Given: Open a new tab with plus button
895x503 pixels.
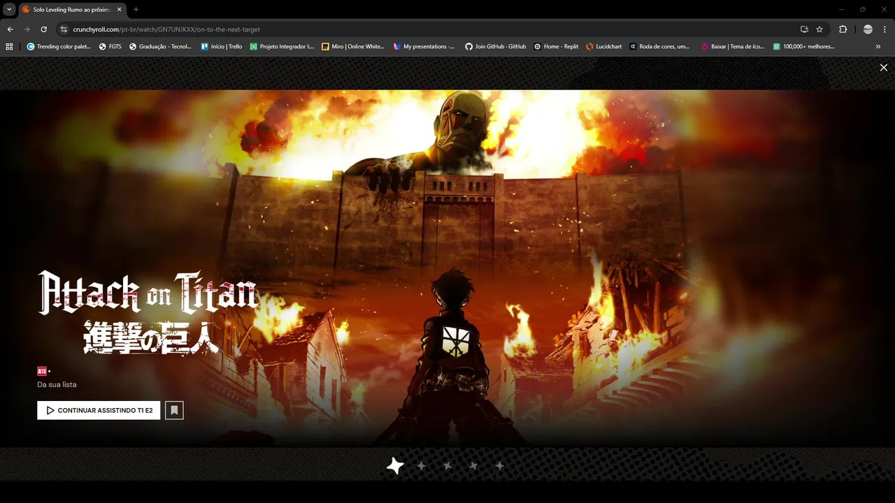Looking at the screenshot, I should [x=136, y=9].
